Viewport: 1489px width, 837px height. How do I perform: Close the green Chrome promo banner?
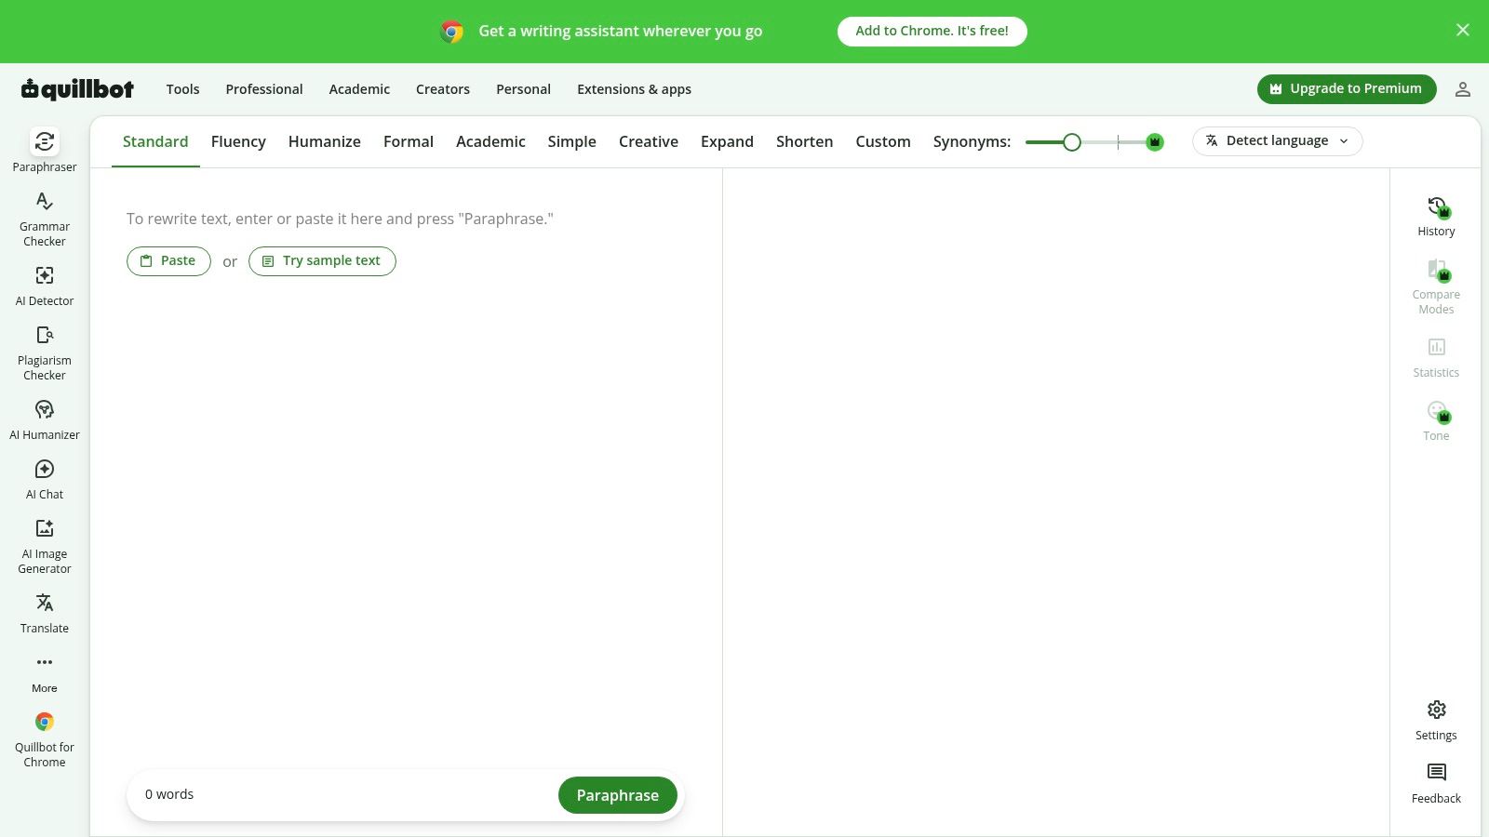[x=1463, y=30]
